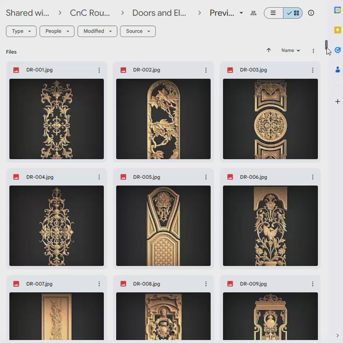Click the DR-003.jpg file name
Image resolution: width=343 pixels, height=343 pixels.
253,70
